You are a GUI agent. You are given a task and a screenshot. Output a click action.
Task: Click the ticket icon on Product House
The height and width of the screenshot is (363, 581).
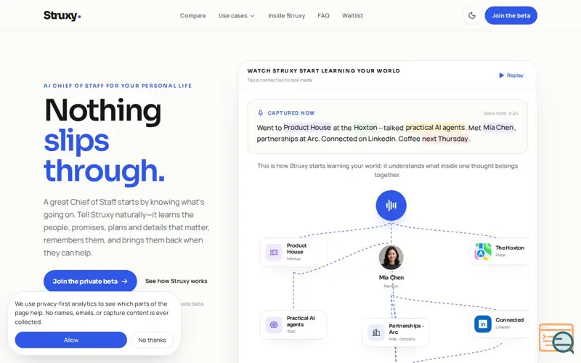[274, 252]
